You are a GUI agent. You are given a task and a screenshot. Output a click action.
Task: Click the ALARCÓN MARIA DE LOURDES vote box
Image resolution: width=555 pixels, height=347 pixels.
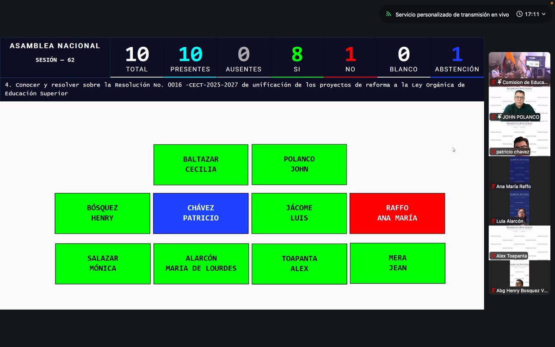tap(201, 264)
